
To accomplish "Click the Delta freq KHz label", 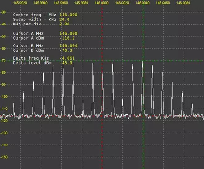I will point(31,58).
